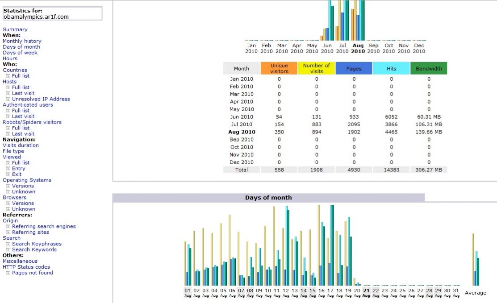Image resolution: width=497 pixels, height=303 pixels.
Task: Open the Operating Systems report
Action: 27,180
